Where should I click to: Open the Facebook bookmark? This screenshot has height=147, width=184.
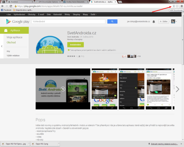6,10
